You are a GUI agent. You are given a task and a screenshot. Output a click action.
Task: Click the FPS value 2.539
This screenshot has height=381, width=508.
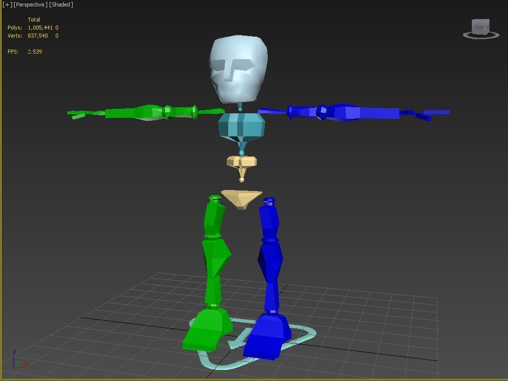35,52
